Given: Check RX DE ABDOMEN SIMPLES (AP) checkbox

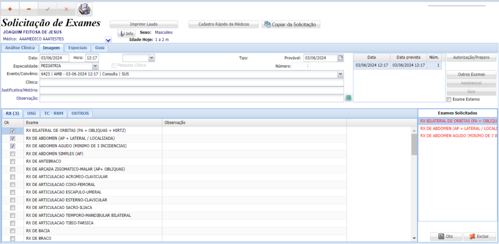Looking at the screenshot, I should pyautogui.click(x=13, y=153).
